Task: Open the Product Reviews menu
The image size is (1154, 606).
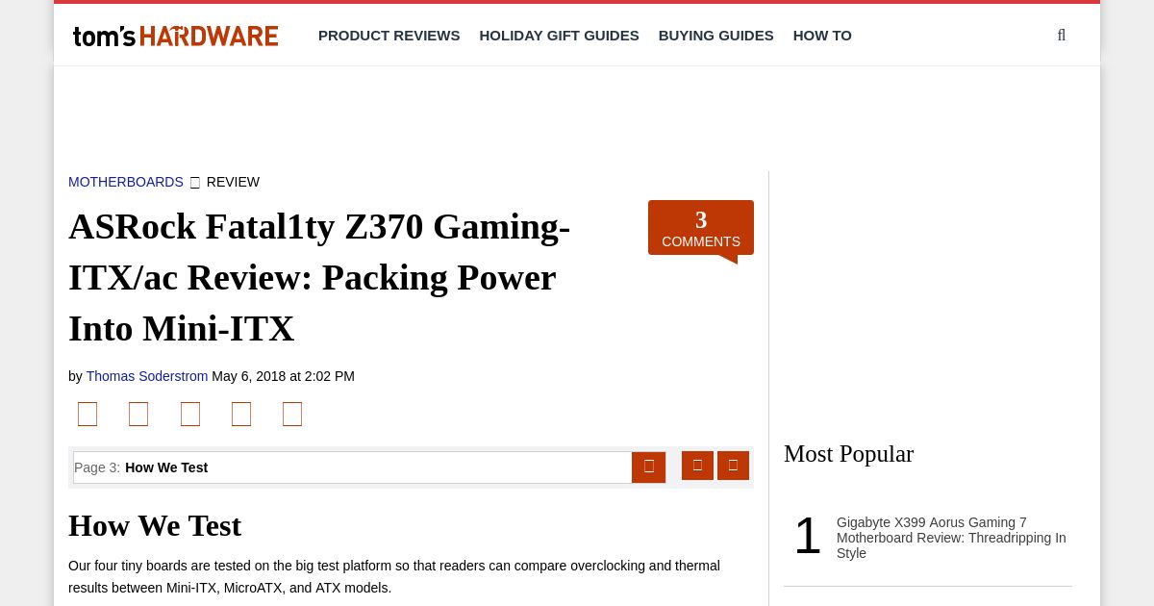Action: (389, 36)
